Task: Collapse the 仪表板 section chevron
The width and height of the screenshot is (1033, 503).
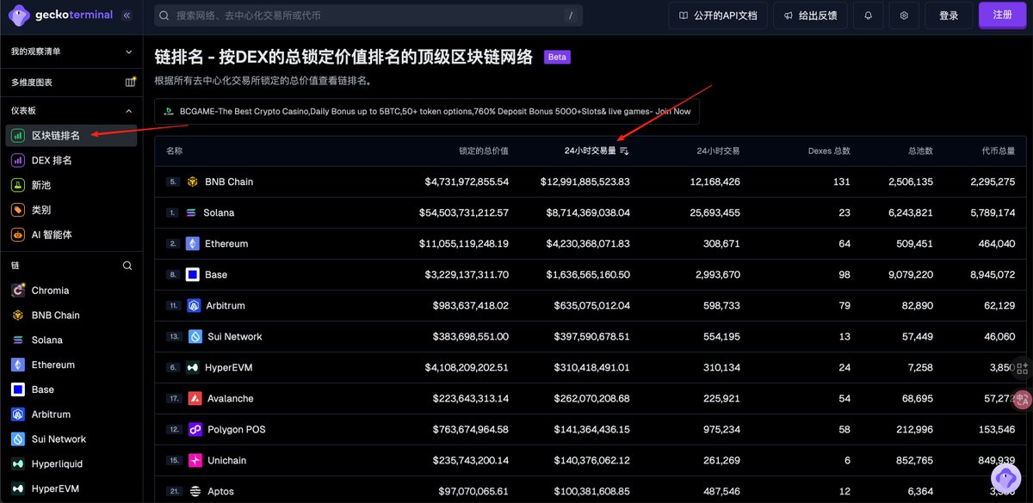Action: coord(129,110)
